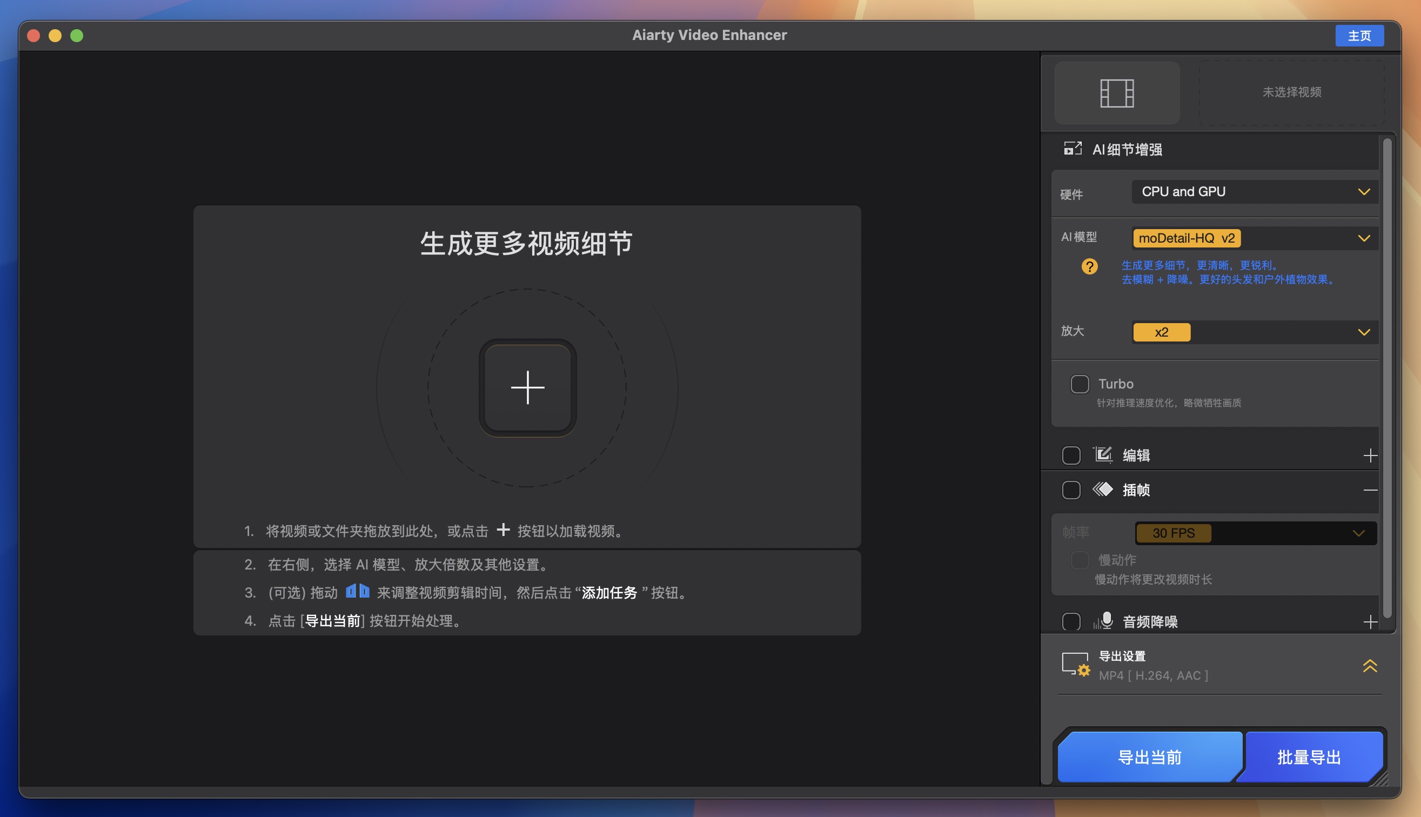Click the pencil icon next to 编辑
This screenshot has height=817, width=1421.
tap(1103, 454)
